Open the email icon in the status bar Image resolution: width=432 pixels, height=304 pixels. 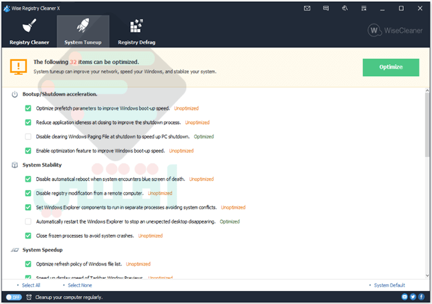pyautogui.click(x=404, y=297)
